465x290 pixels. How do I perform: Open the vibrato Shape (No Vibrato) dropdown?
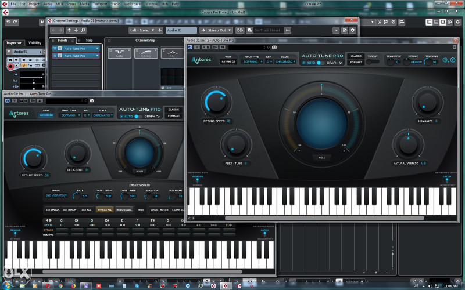(56, 195)
